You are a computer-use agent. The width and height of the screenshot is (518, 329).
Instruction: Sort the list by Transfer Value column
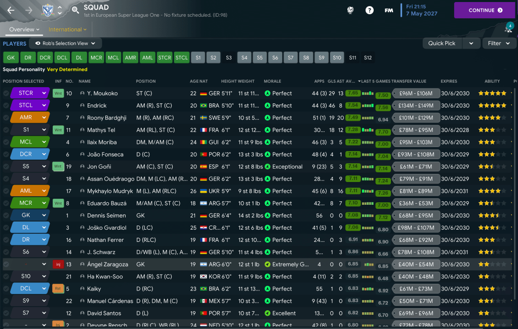point(409,81)
